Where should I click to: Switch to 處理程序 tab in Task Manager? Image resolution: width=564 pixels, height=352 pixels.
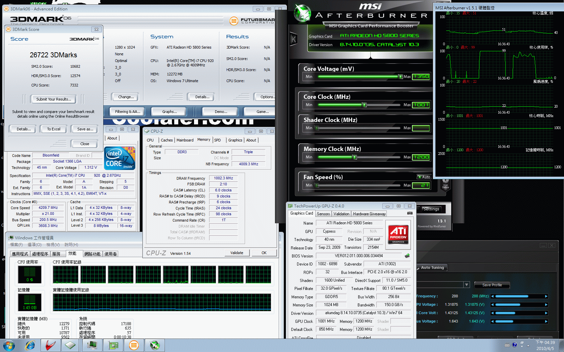coord(40,254)
